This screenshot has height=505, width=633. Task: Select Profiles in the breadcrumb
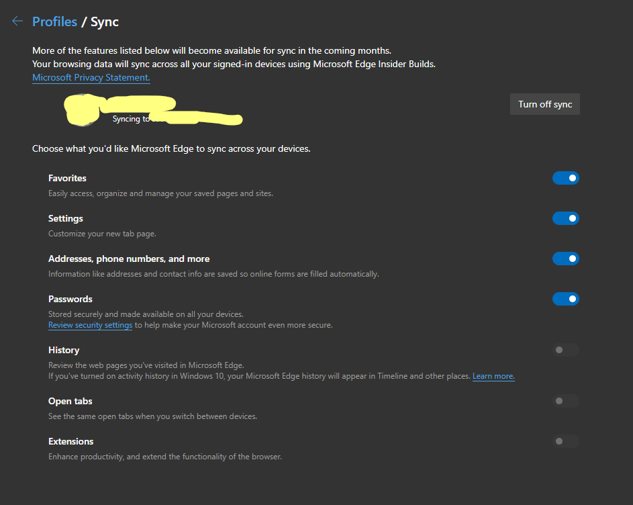click(54, 21)
